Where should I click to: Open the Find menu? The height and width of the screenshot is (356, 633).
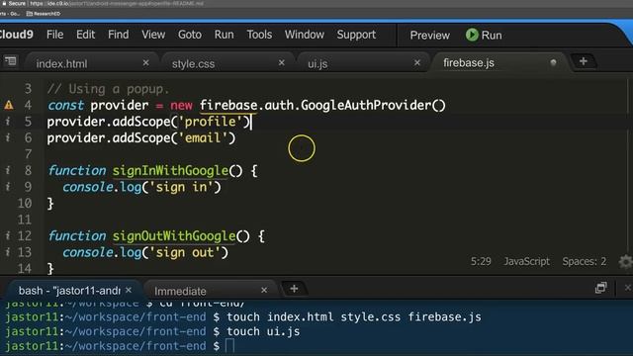119,35
